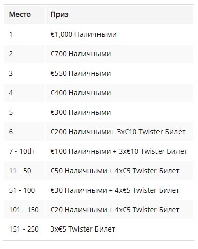Select the €50 Наличными + 4x€5 prize cell
Image resolution: width=198 pixels, height=249 pixels.
tap(119, 171)
